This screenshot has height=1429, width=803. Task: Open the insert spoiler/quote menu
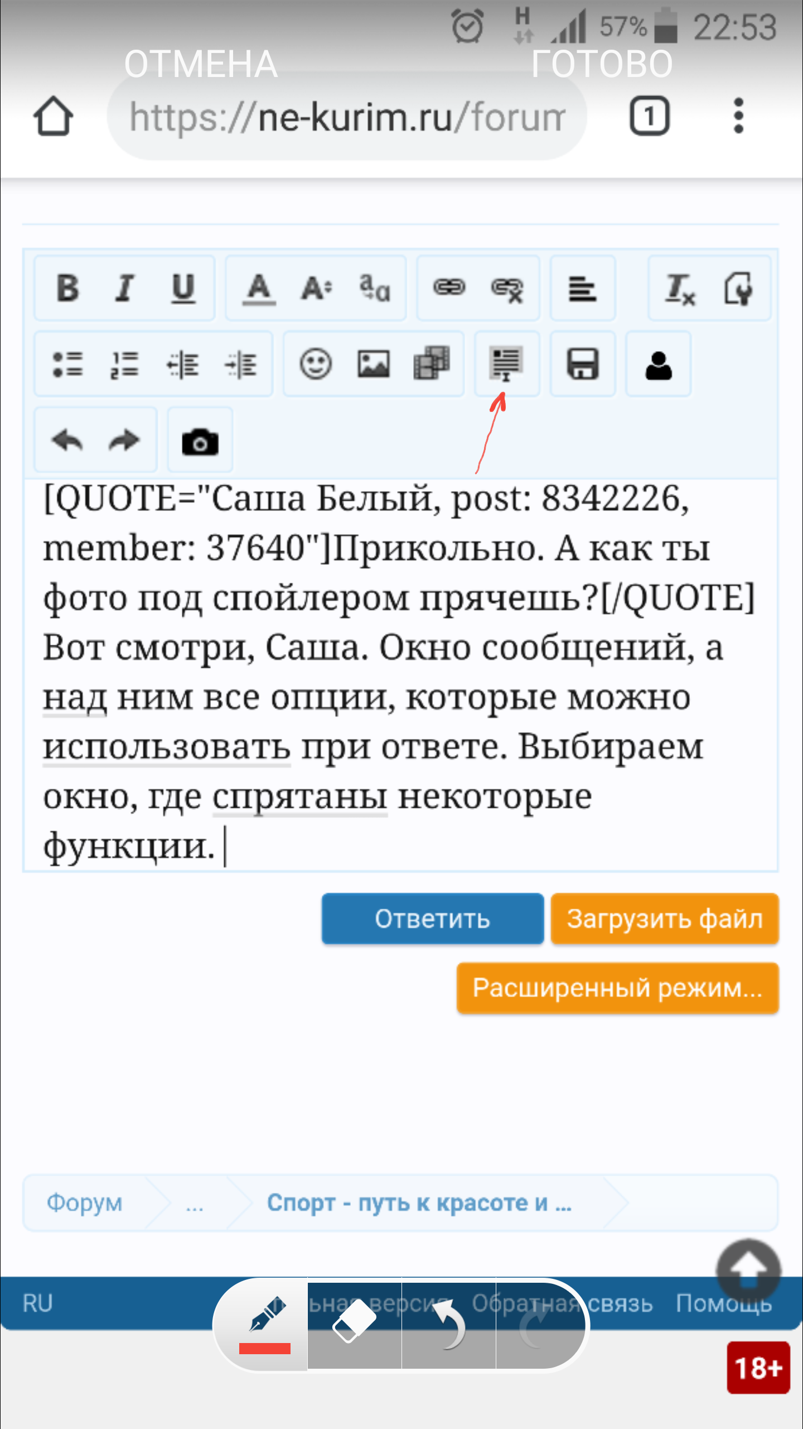click(506, 364)
